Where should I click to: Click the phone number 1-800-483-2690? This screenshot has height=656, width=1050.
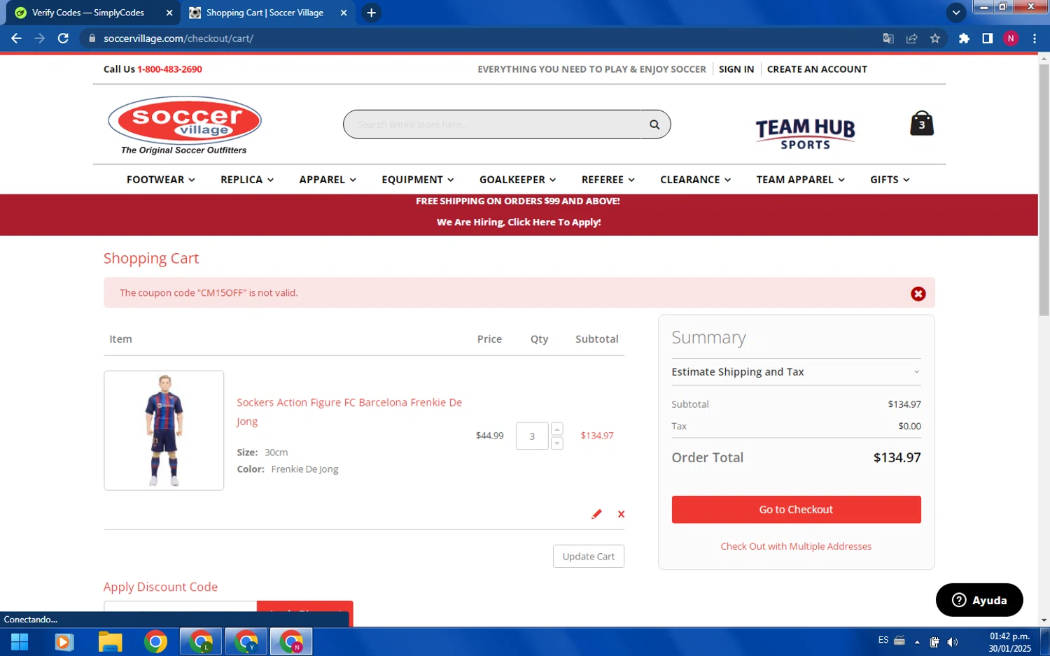169,69
